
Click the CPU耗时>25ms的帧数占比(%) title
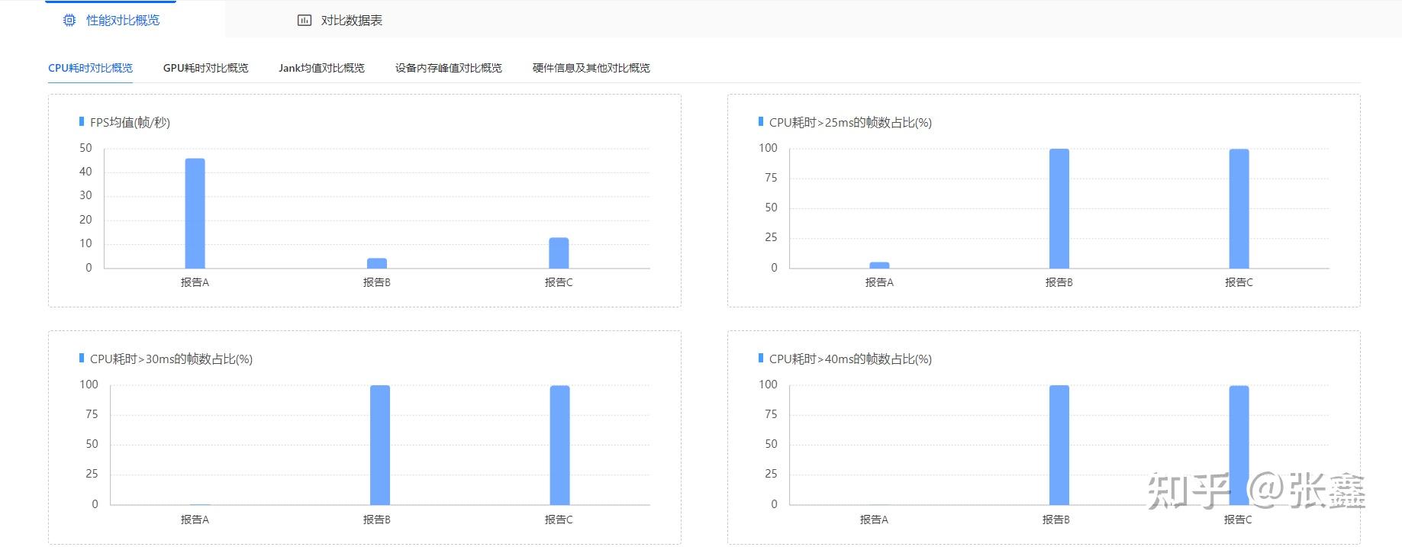[850, 123]
